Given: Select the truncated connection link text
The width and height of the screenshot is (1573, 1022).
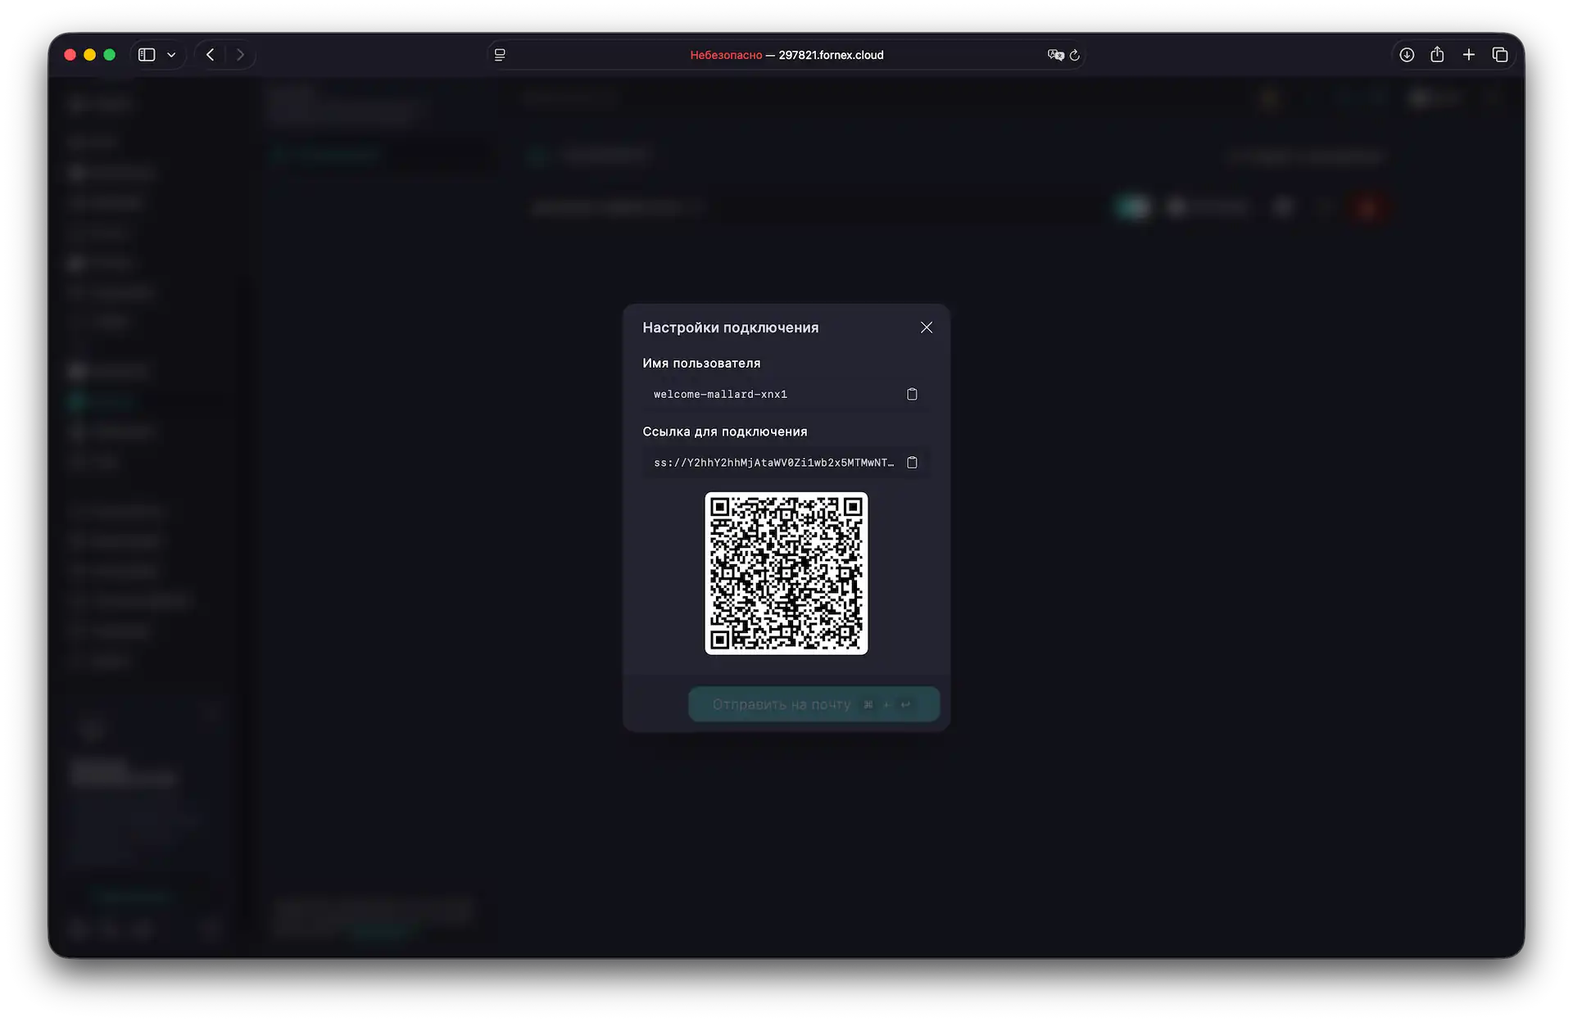Looking at the screenshot, I should coord(773,462).
